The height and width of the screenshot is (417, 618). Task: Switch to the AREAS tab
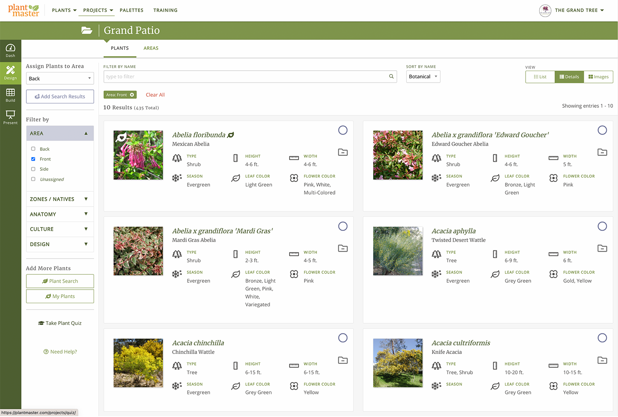[x=151, y=48]
